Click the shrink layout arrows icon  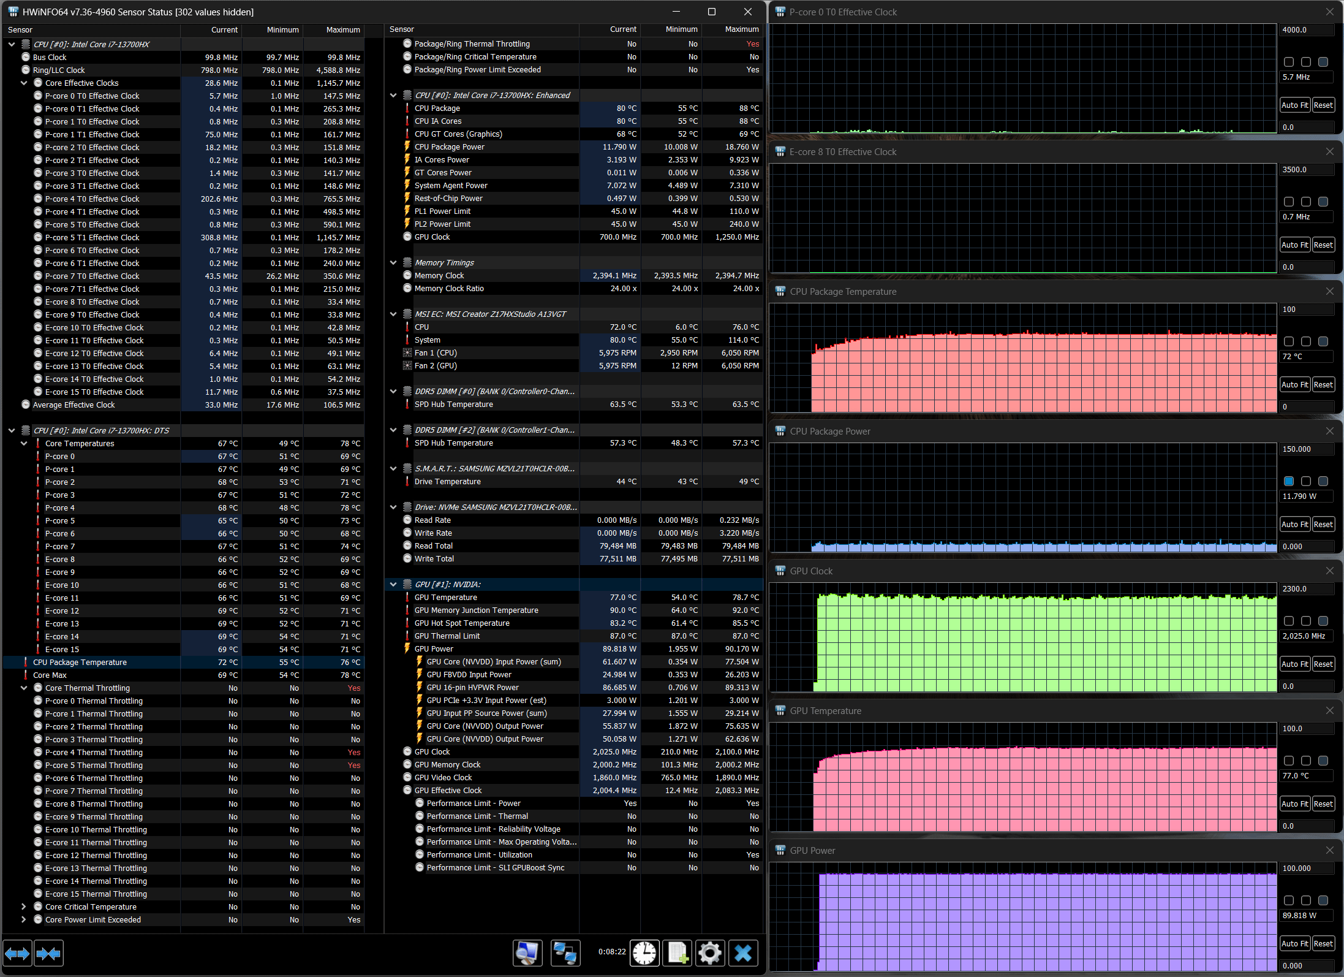click(48, 953)
